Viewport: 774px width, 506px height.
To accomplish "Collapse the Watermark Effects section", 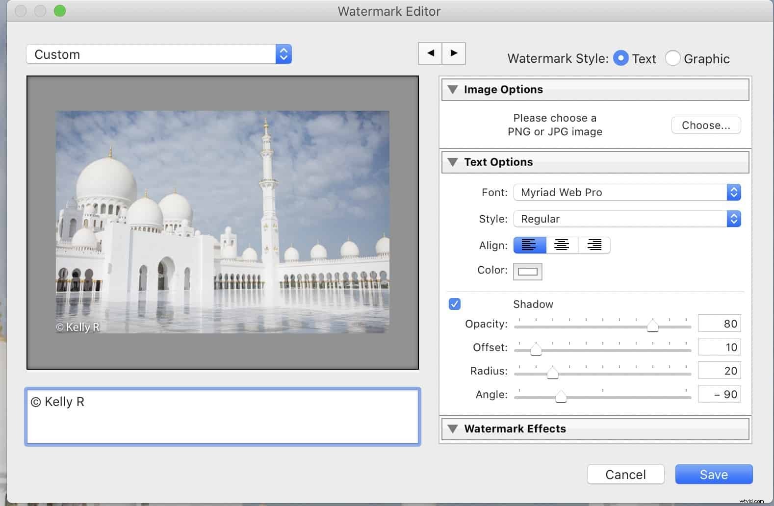I will [453, 429].
